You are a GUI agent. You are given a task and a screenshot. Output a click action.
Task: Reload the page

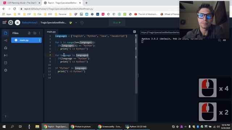pyautogui.click(x=14, y=9)
